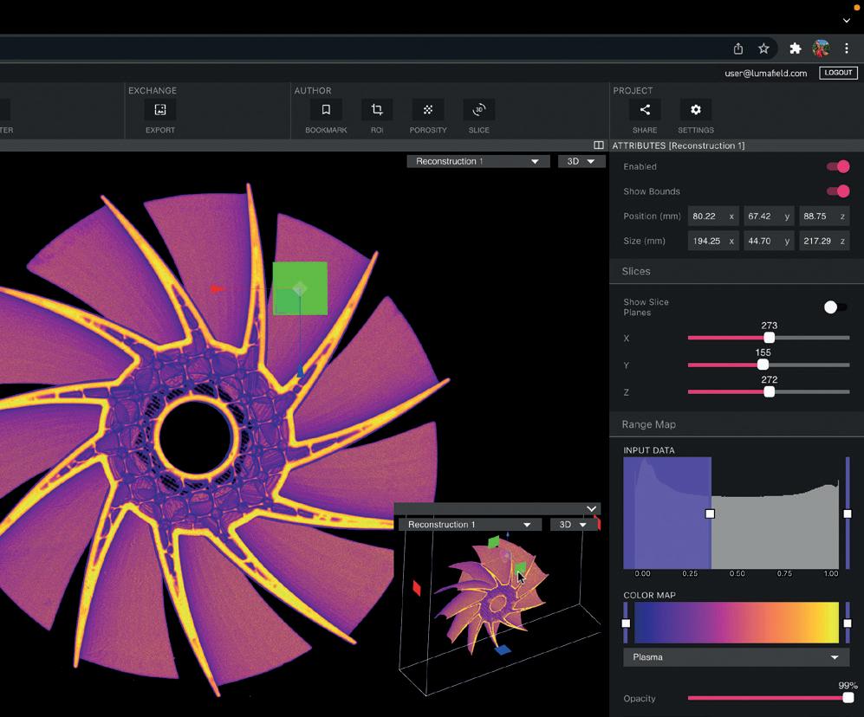Disable the Enabled toggle
Viewport: 864px width, 717px height.
(x=837, y=166)
